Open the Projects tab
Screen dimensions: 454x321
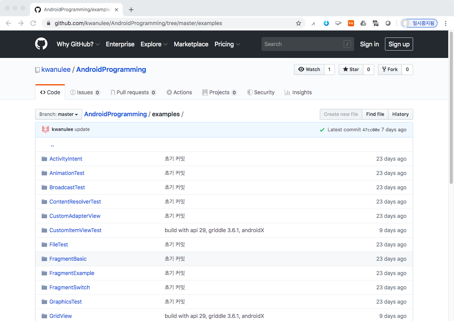click(x=219, y=92)
